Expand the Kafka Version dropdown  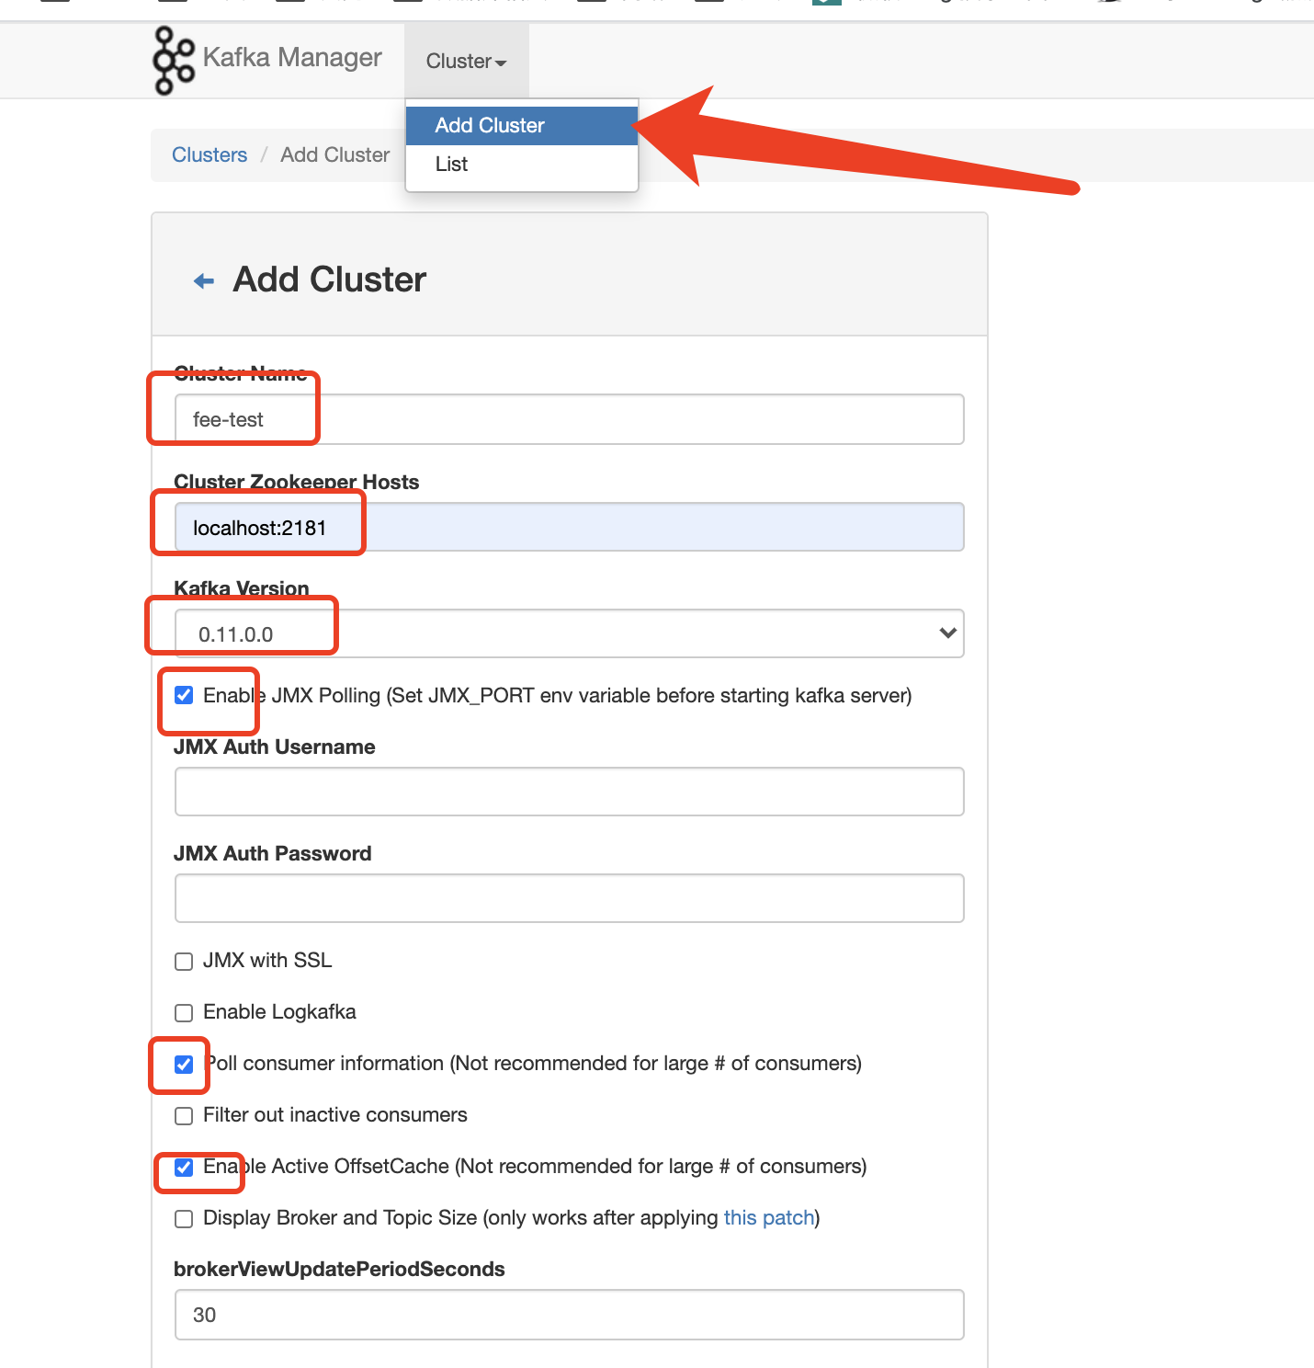(569, 633)
